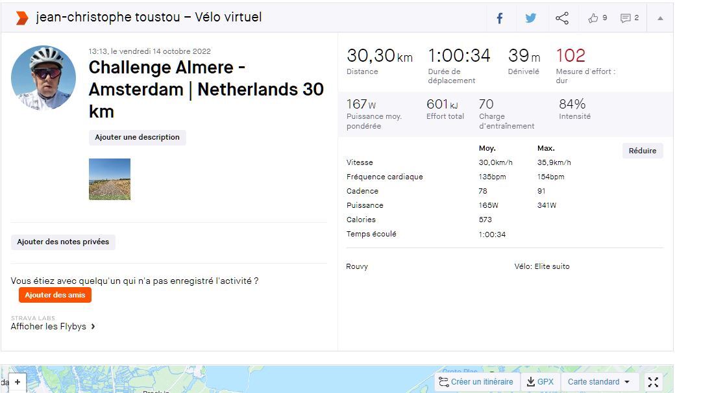Download the GPX file
Viewport: 712px width, 393px height.
pyautogui.click(x=540, y=382)
